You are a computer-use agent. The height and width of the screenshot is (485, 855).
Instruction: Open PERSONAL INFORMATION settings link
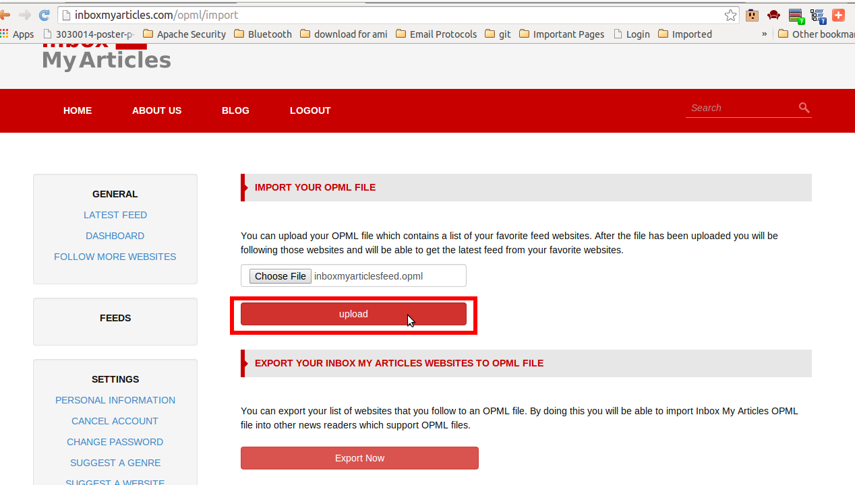[x=115, y=400]
